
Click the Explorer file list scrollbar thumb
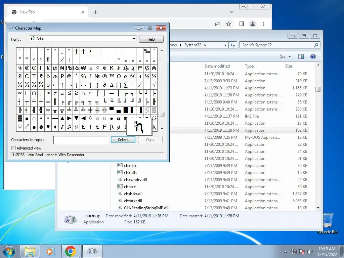[x=318, y=89]
